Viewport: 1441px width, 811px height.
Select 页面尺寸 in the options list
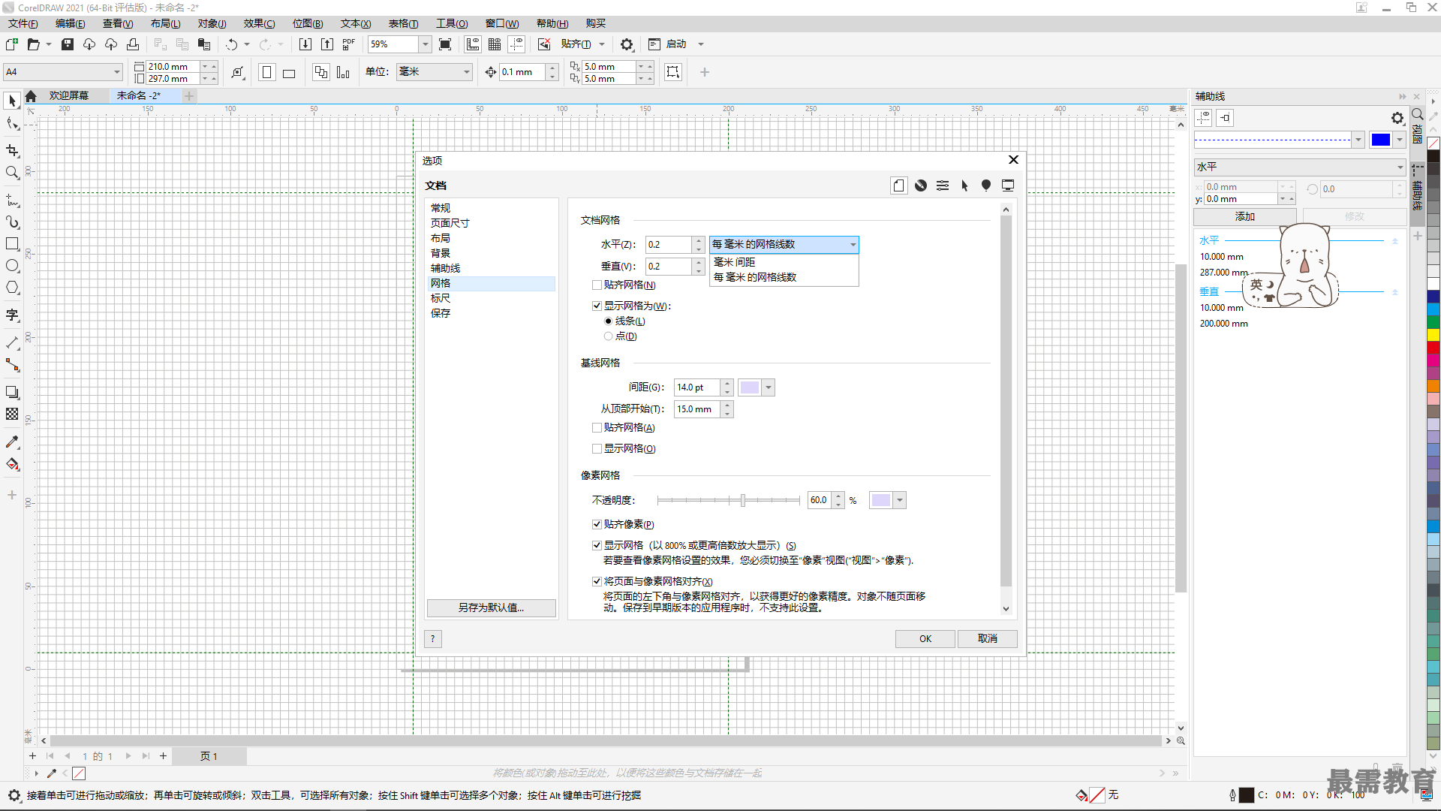point(491,223)
